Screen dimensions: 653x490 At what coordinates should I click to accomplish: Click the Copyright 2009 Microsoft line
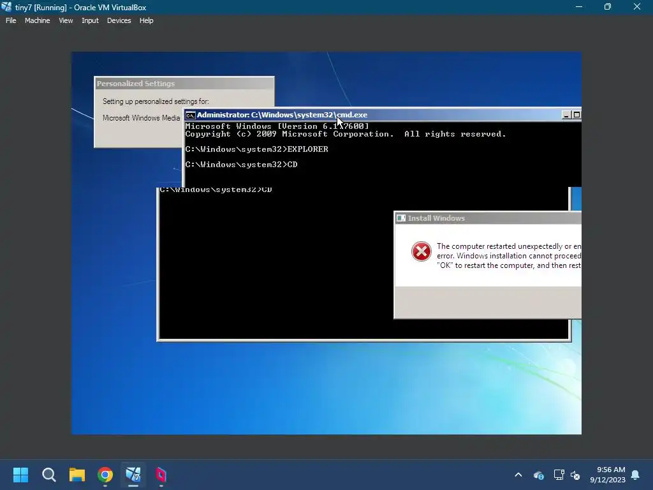tap(345, 134)
